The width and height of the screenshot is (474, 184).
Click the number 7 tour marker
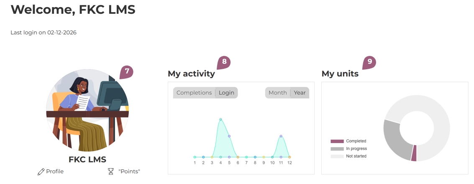pyautogui.click(x=127, y=71)
